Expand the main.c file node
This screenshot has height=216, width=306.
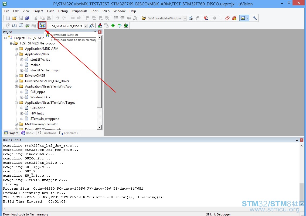coord(22,65)
